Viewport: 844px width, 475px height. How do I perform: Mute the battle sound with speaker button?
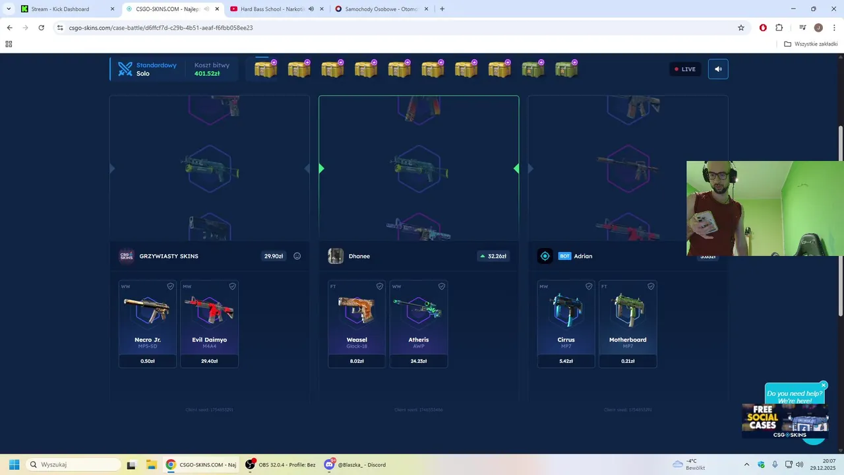pyautogui.click(x=718, y=69)
